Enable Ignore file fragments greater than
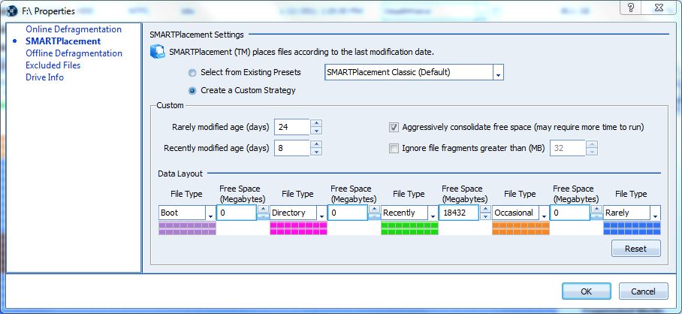 (x=394, y=148)
